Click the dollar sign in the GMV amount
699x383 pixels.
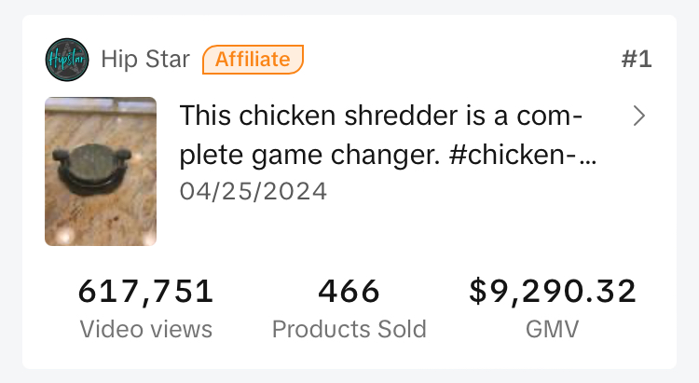tap(478, 292)
